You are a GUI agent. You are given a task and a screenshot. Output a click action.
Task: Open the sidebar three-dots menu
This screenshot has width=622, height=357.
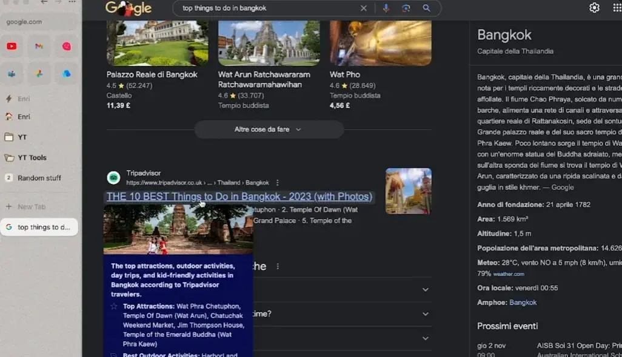click(72, 2)
